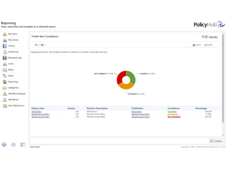The width and height of the screenshot is (226, 169).
Task: Click the In Progress chart label
Action: (136, 94)
